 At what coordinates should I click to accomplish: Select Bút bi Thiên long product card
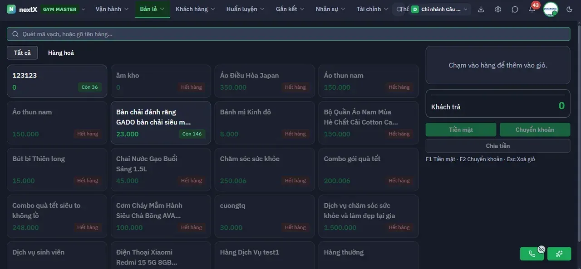tap(57, 169)
